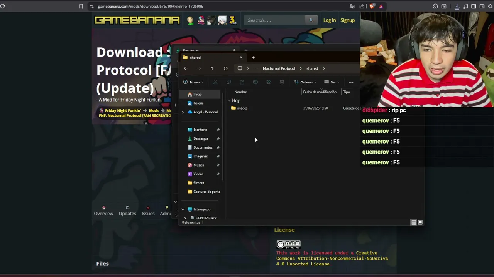Refresh the shared folder view
This screenshot has height=277, width=494.
click(x=226, y=68)
